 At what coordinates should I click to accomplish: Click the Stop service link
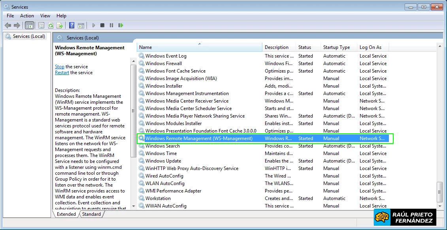click(59, 66)
